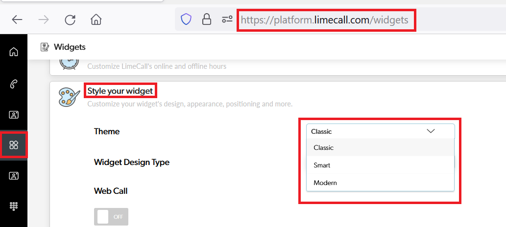Open the calls phone icon in sidebar
The width and height of the screenshot is (506, 227).
[14, 84]
